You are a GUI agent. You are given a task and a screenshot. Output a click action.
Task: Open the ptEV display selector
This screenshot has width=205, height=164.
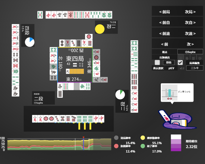click(171, 68)
